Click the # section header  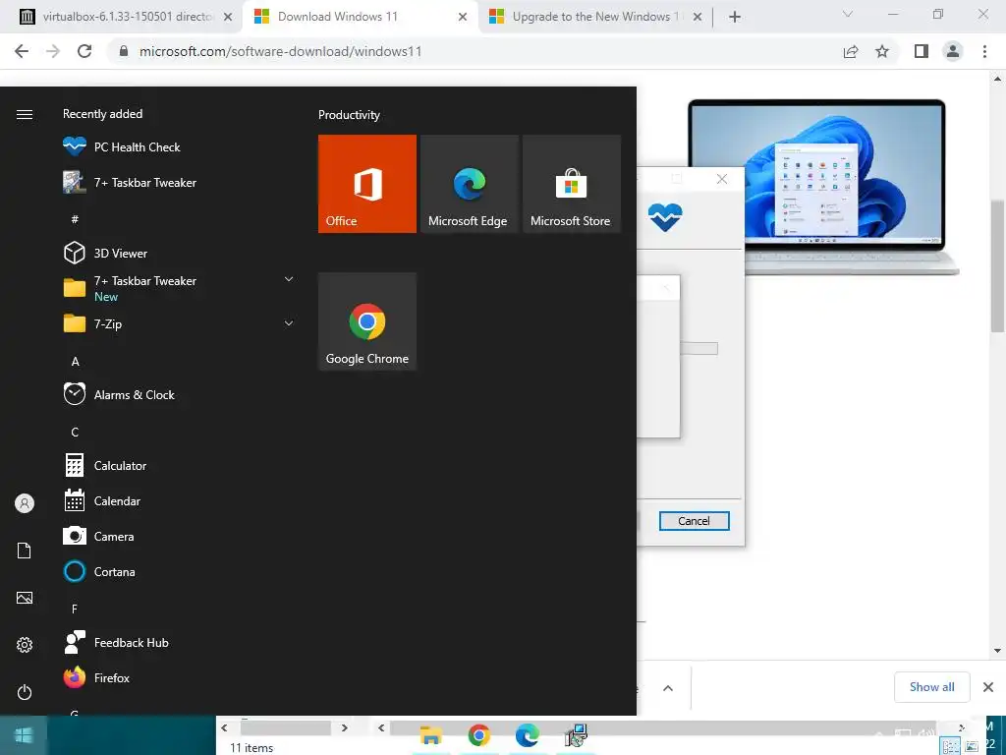(75, 219)
